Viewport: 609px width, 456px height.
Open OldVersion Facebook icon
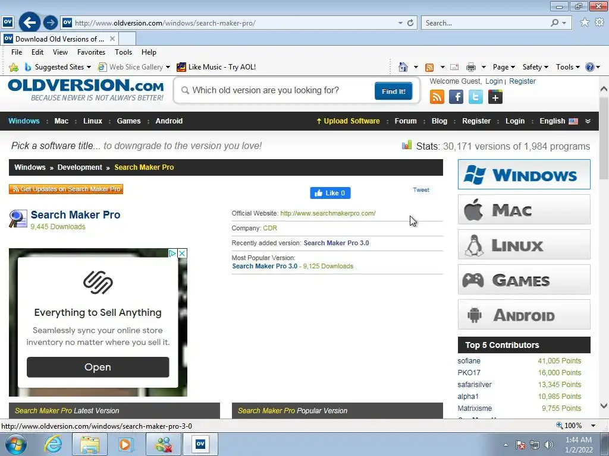pyautogui.click(x=456, y=97)
